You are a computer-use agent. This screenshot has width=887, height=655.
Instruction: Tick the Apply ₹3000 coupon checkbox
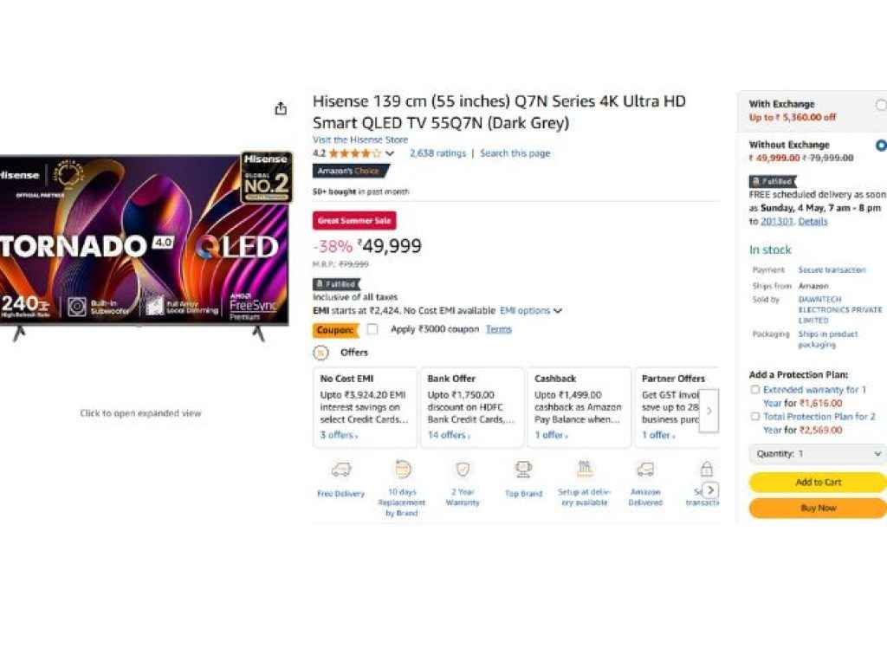click(372, 329)
